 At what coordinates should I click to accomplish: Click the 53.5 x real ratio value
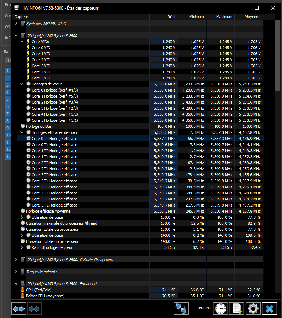tap(170, 247)
